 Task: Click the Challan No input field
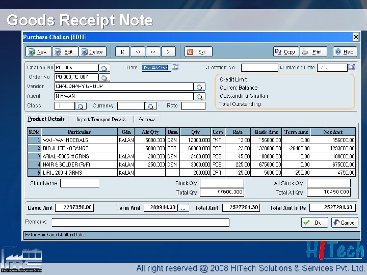[x=76, y=68]
